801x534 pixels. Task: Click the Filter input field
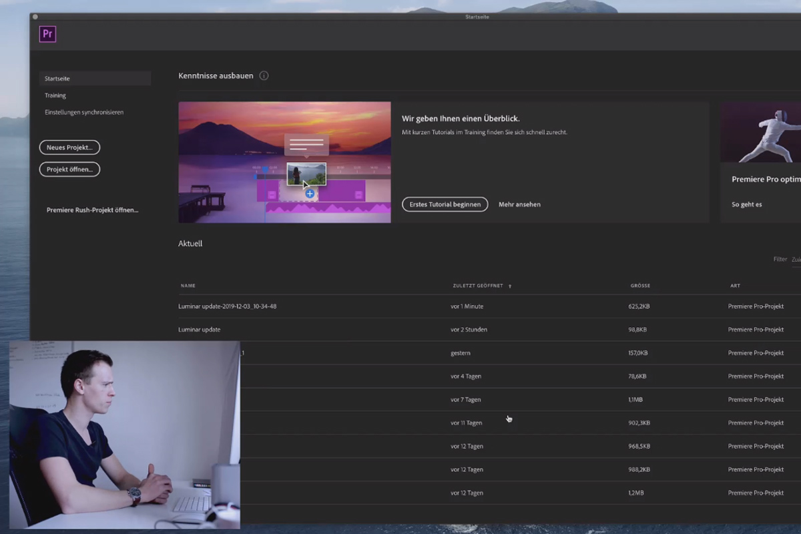796,260
